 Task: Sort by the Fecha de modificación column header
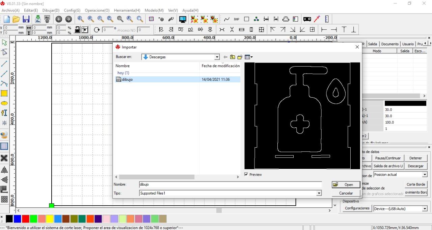pyautogui.click(x=220, y=66)
